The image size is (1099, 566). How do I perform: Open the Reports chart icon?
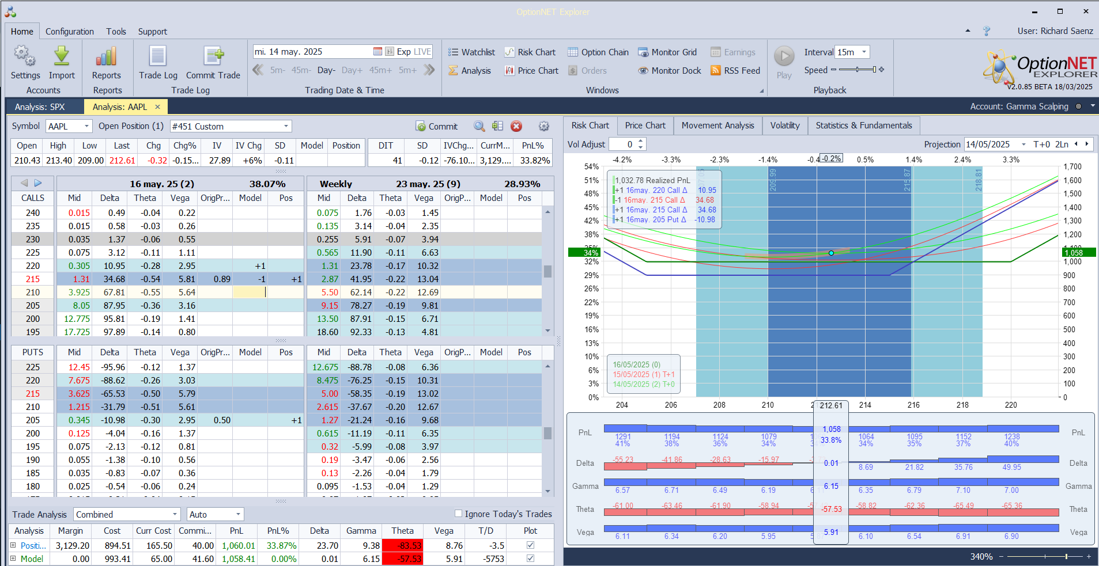pos(107,56)
